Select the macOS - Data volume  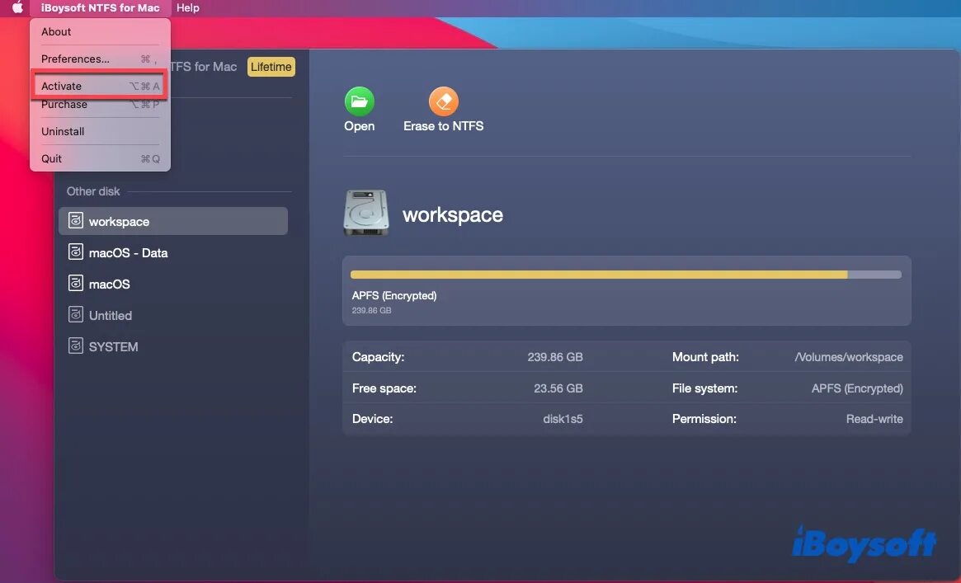click(x=173, y=252)
